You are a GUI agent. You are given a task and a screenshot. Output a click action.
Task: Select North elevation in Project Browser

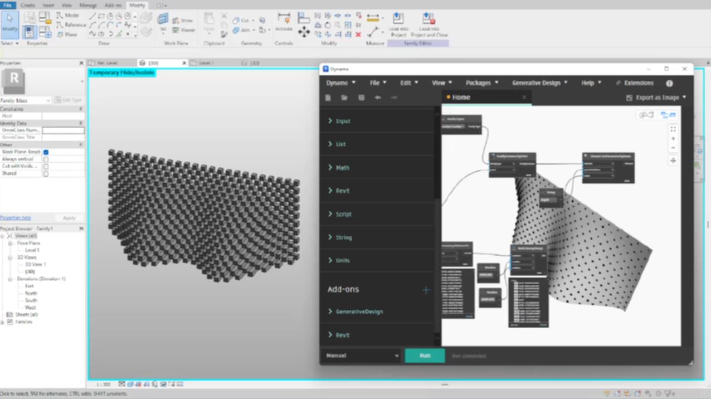[x=31, y=293]
